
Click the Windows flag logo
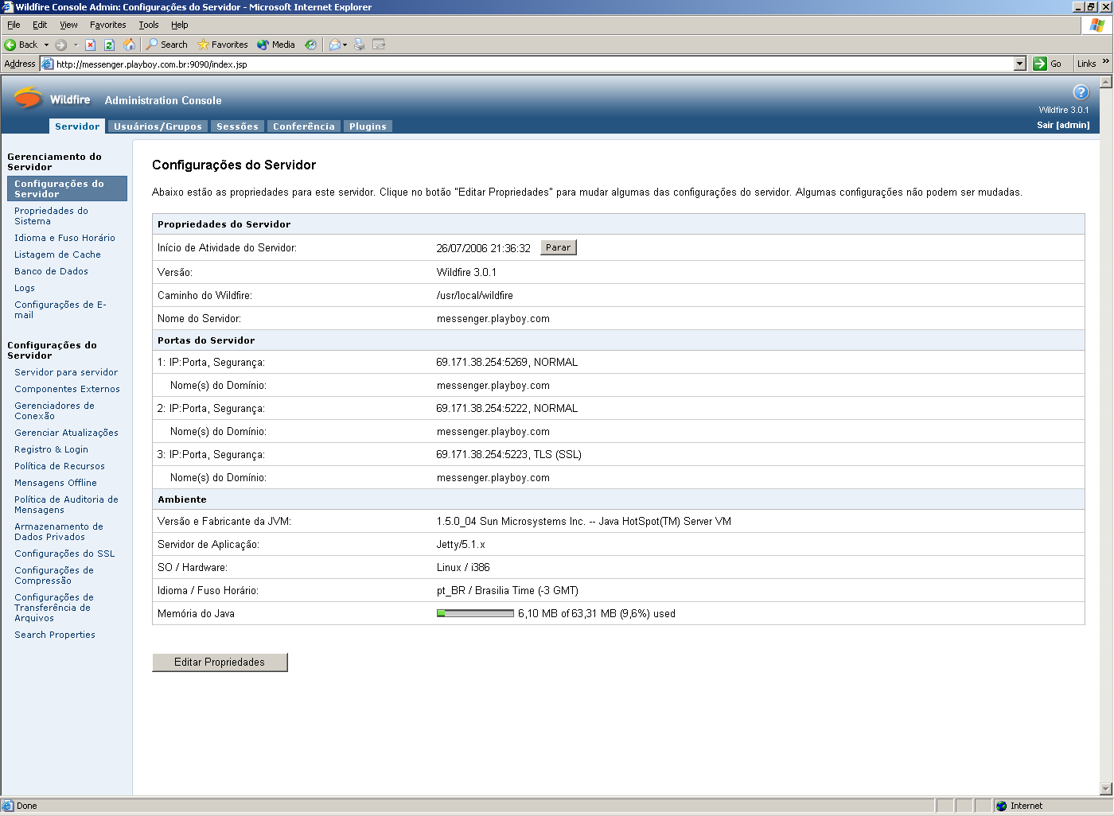1097,25
